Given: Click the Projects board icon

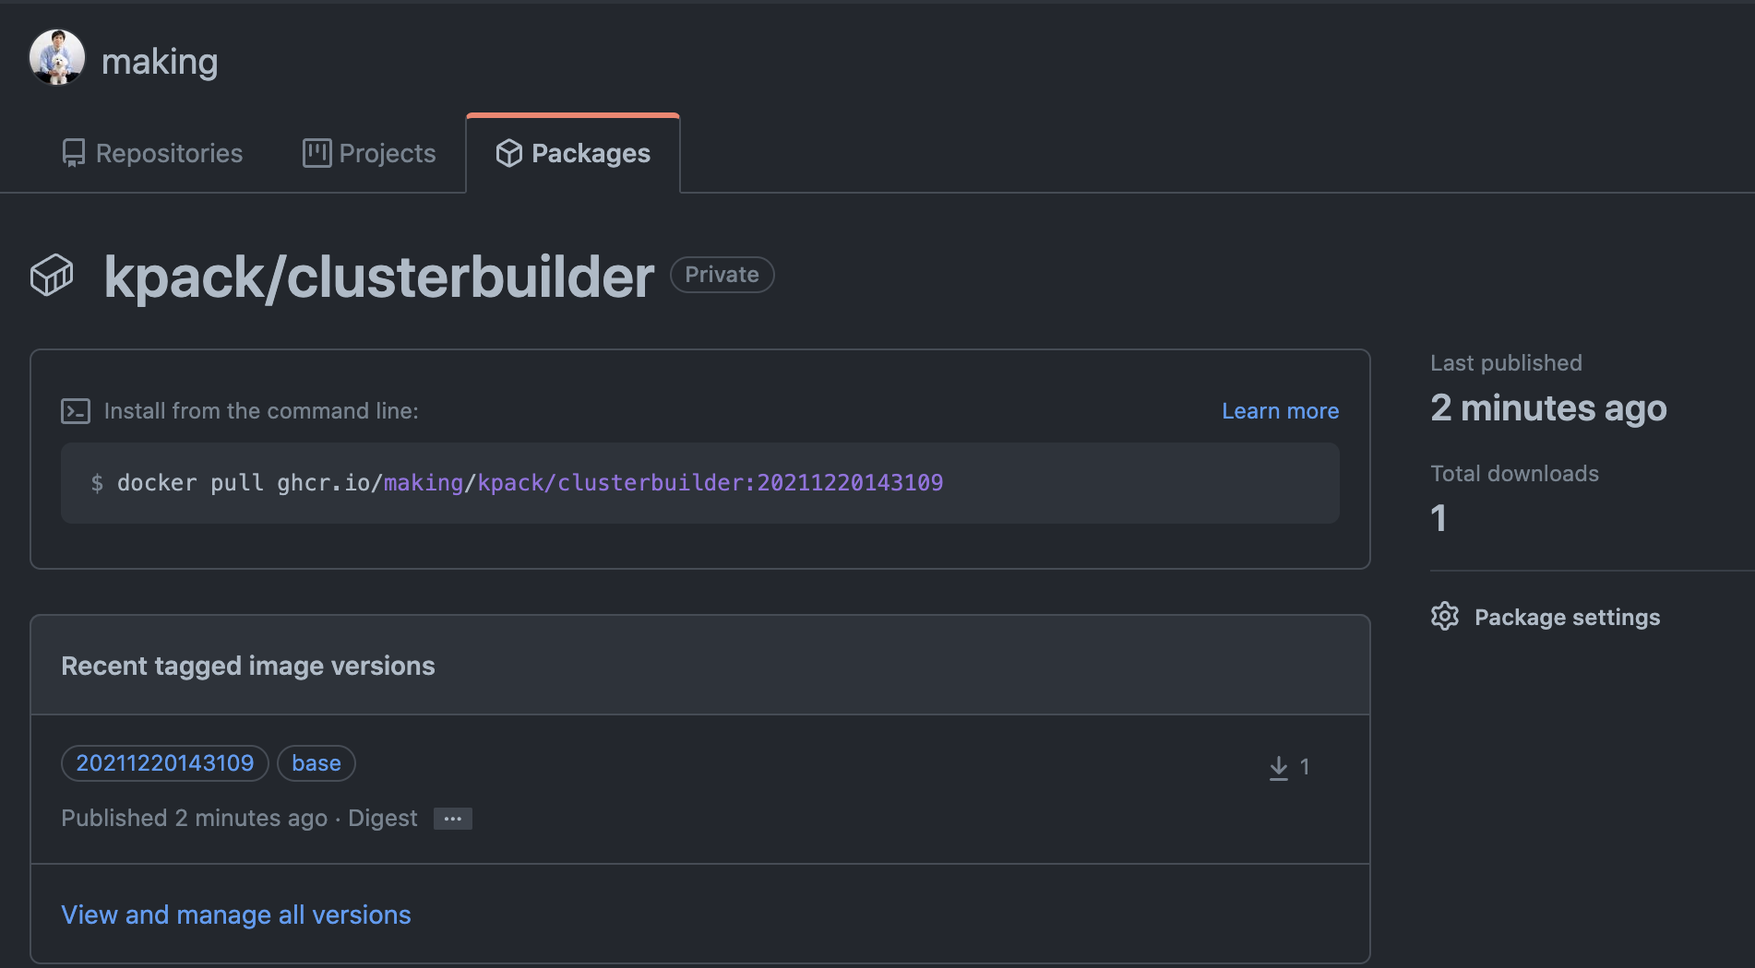Looking at the screenshot, I should coord(316,153).
